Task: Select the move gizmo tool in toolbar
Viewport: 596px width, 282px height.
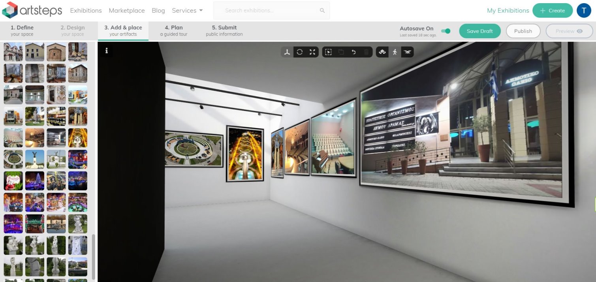Action: (x=287, y=52)
